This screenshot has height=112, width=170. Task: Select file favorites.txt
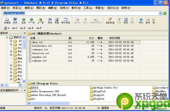pyautogui.click(x=41, y=53)
